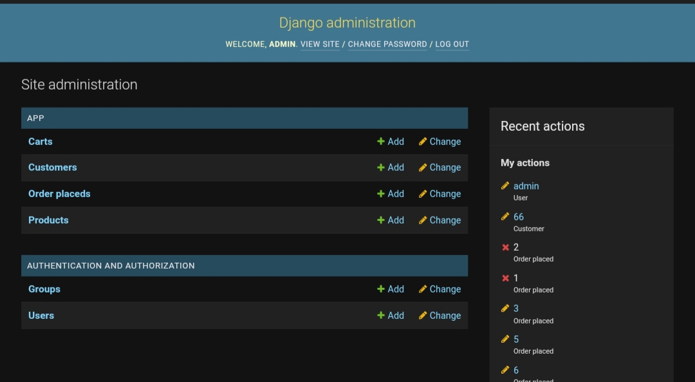Image resolution: width=695 pixels, height=382 pixels.
Task: Click the plus icon in Groups row
Action: coord(381,289)
